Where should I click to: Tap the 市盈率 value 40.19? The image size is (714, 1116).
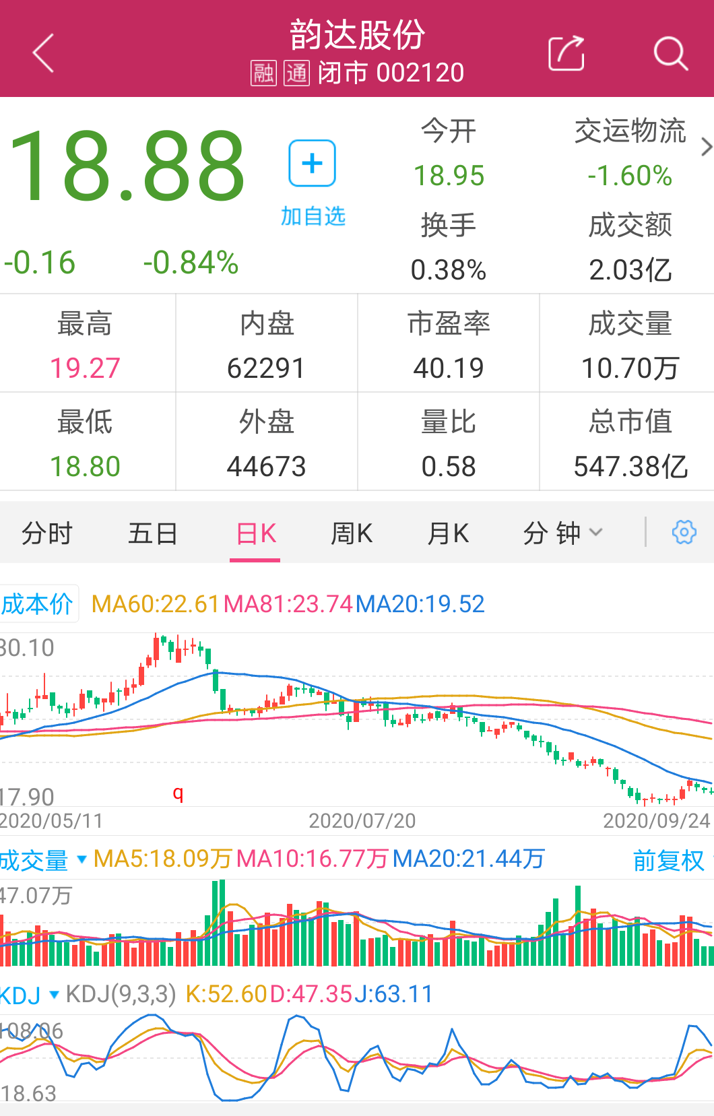pos(449,368)
